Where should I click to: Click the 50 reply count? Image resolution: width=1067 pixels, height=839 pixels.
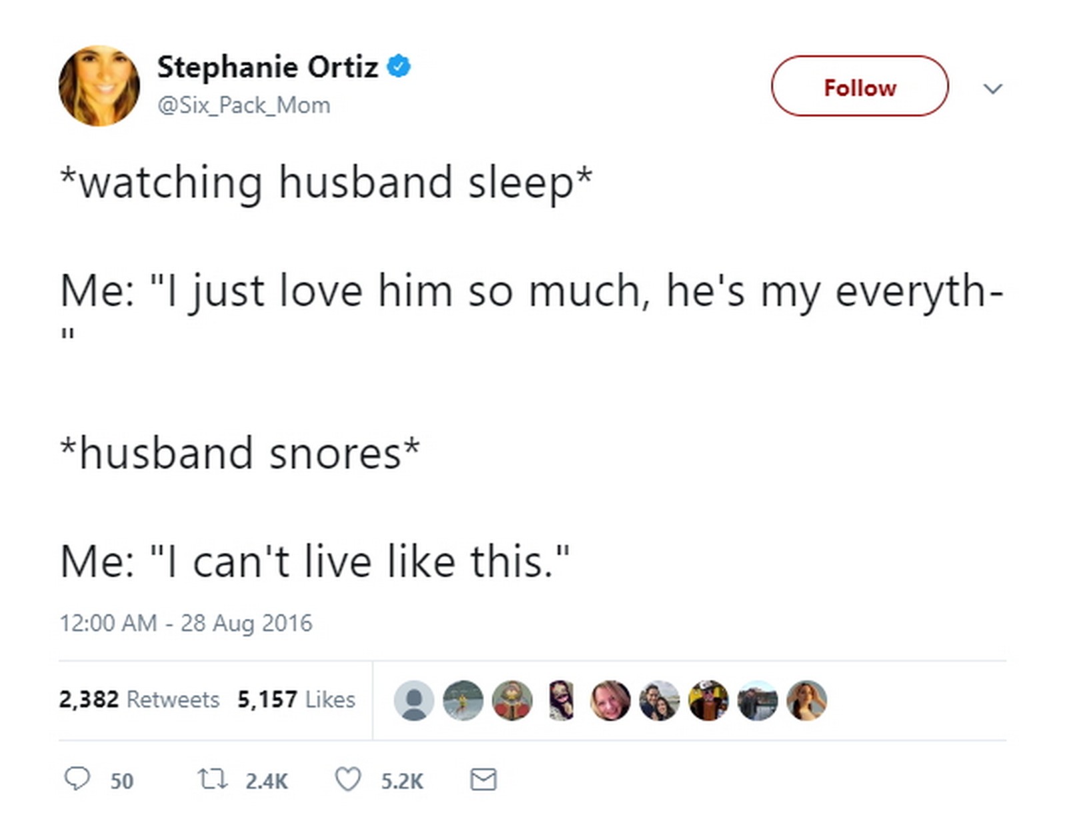coord(121,781)
